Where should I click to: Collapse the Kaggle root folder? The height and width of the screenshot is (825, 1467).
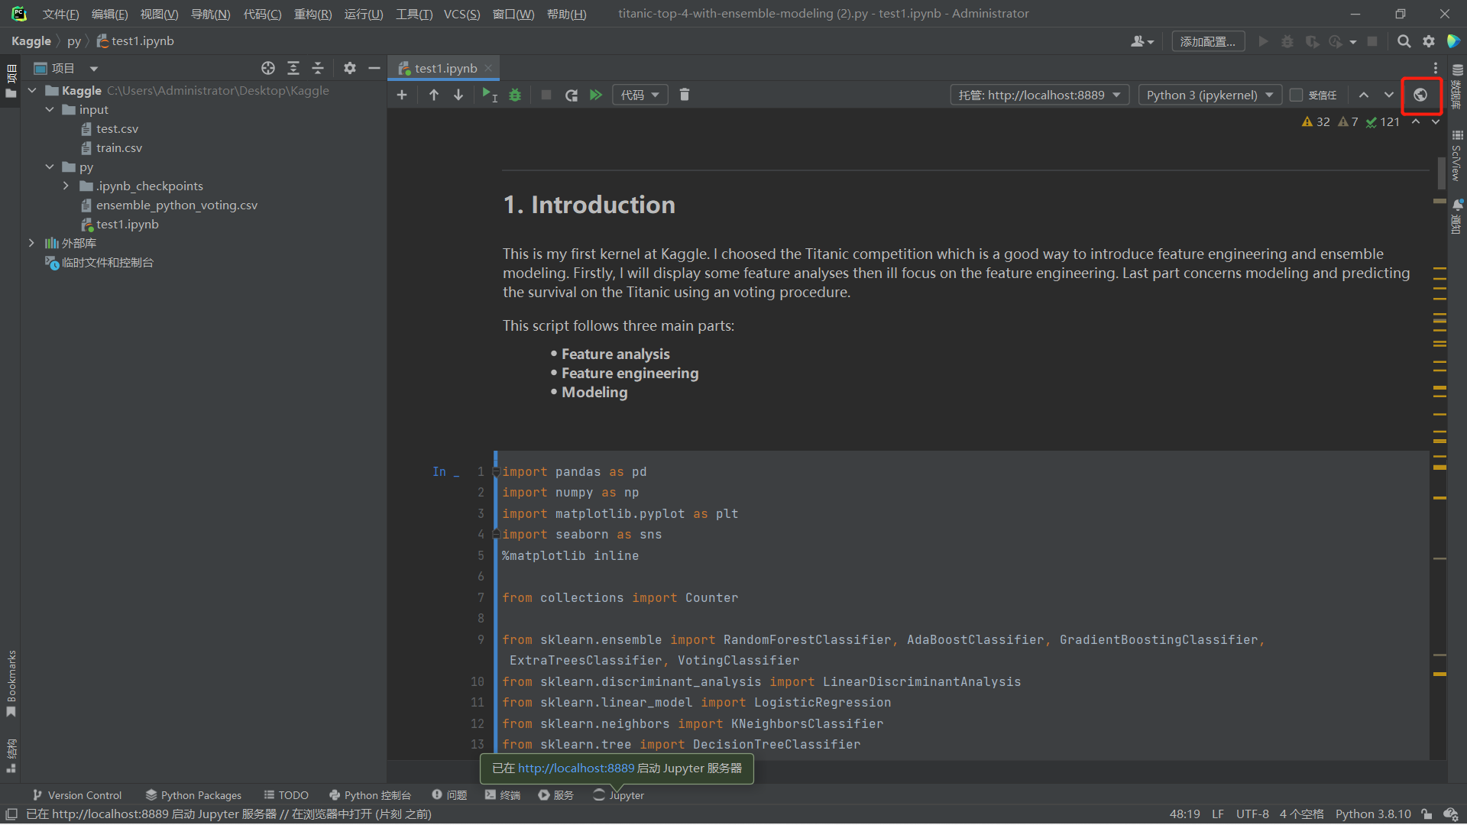[x=32, y=90]
